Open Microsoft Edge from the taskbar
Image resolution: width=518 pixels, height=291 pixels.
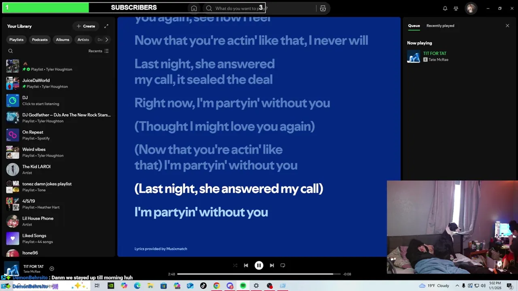point(137,286)
